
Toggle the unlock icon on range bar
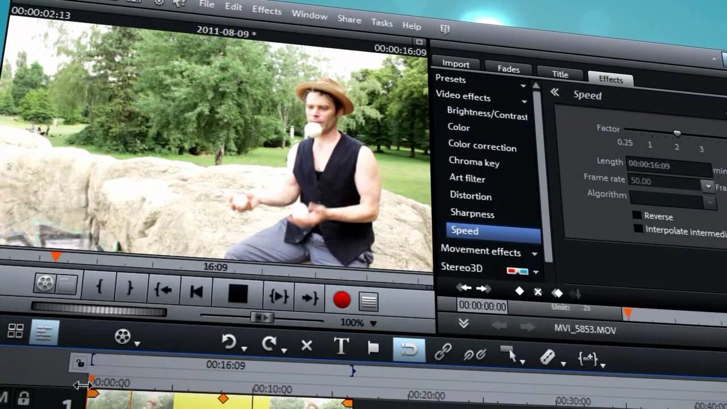click(x=80, y=363)
